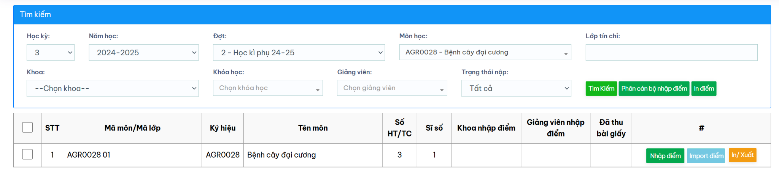This screenshot has height=169, width=779.
Task: Click the blue Import điểm button
Action: 706,156
